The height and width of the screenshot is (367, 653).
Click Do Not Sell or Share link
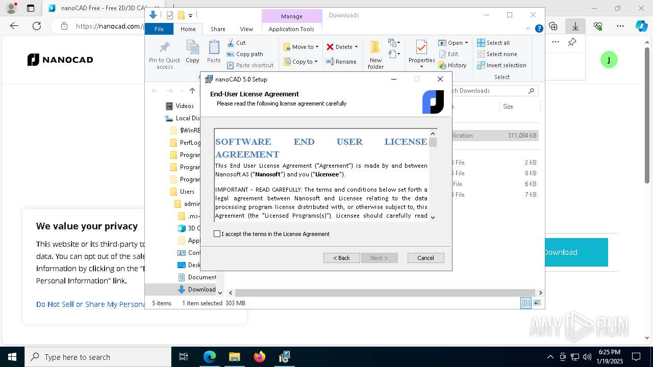90,304
